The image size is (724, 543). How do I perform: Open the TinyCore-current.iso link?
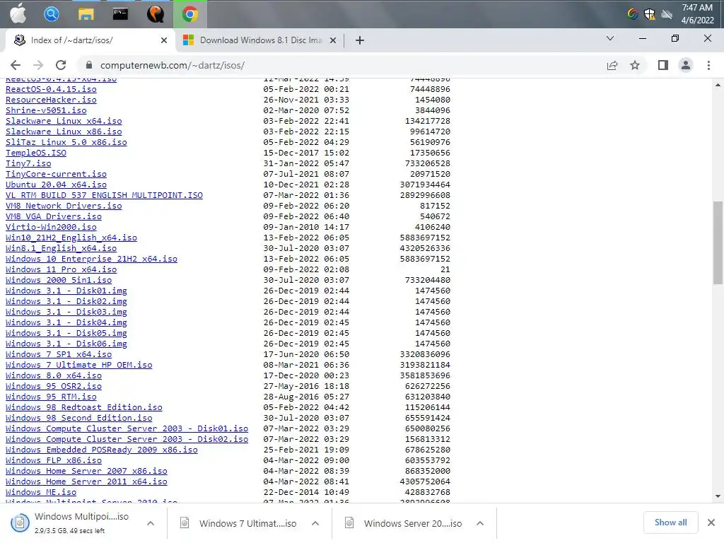[x=57, y=174]
